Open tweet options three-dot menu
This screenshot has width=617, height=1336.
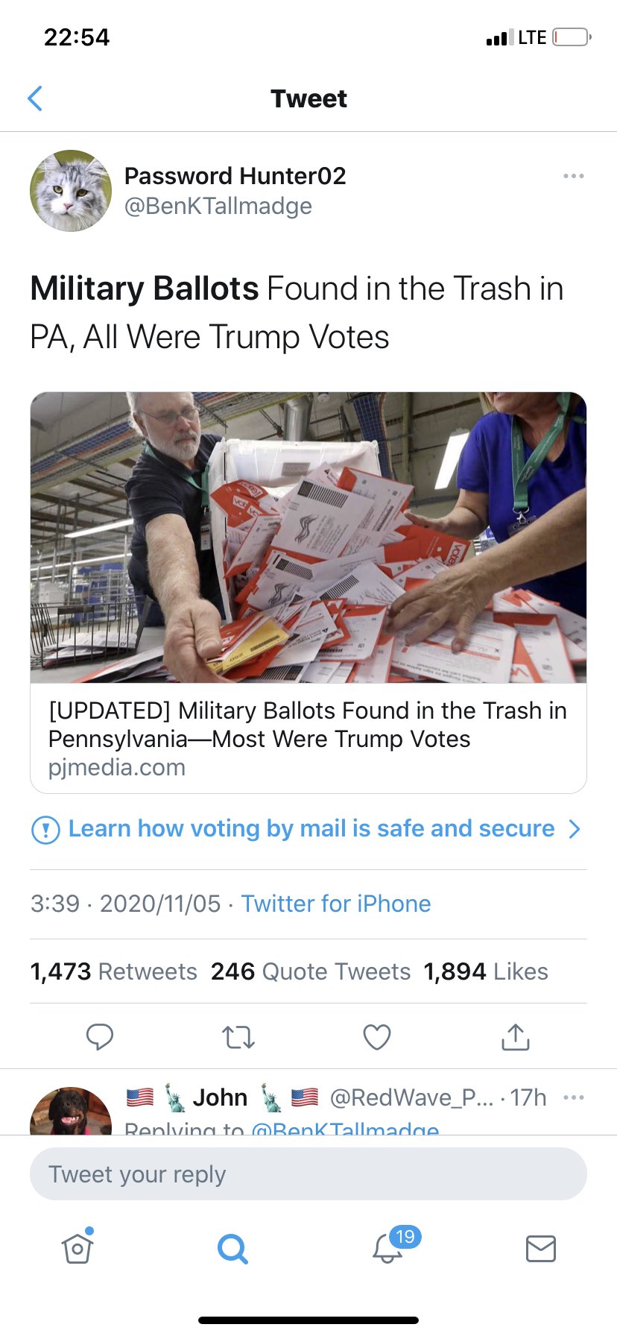point(574,176)
